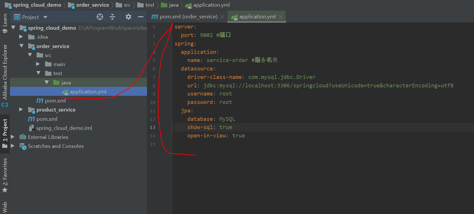Expand the .idea folder
This screenshot has height=214, width=474.
21,37
